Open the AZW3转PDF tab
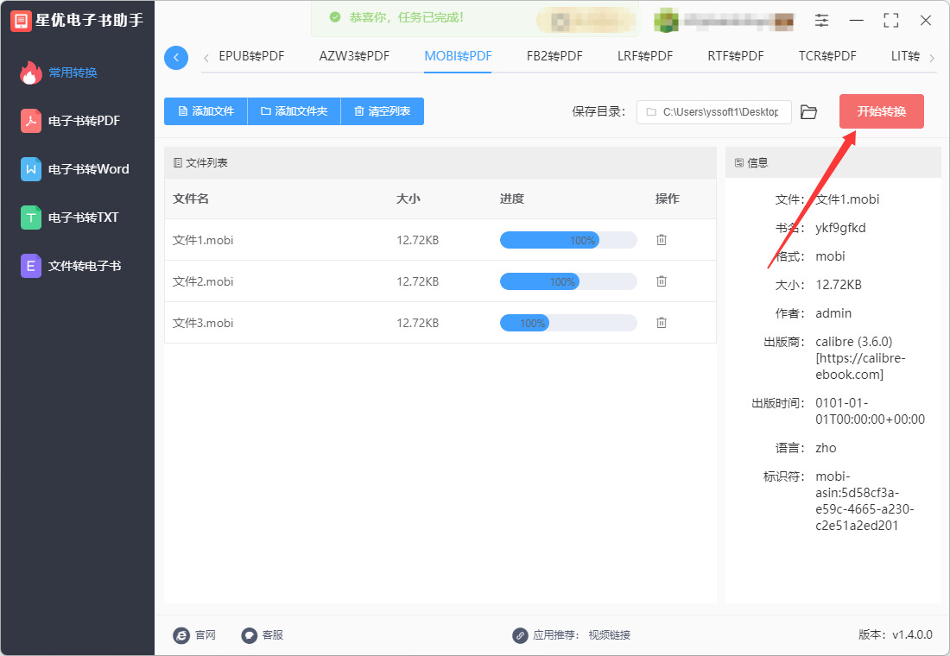Screen dimensions: 950x656 [x=354, y=56]
